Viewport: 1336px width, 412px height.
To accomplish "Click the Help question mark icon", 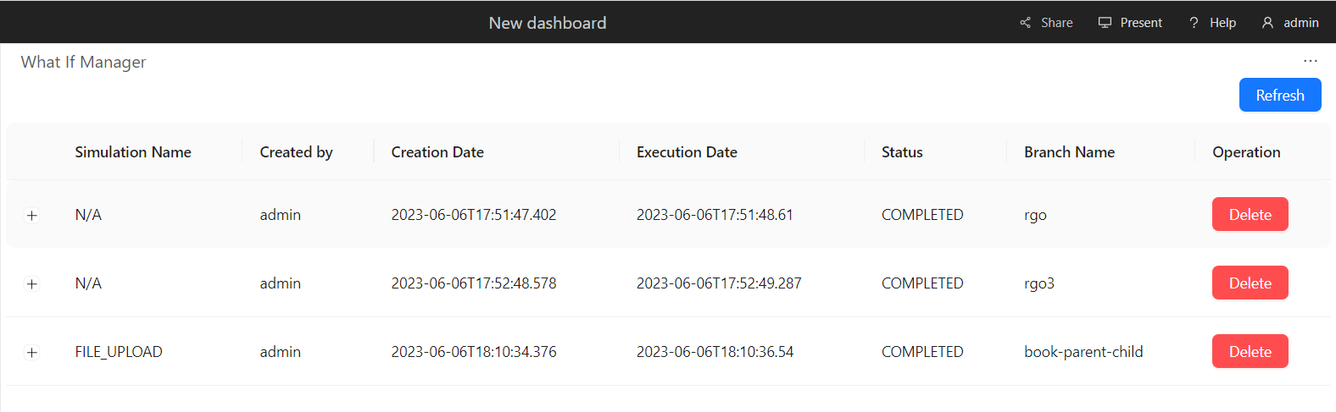I will coord(1194,23).
